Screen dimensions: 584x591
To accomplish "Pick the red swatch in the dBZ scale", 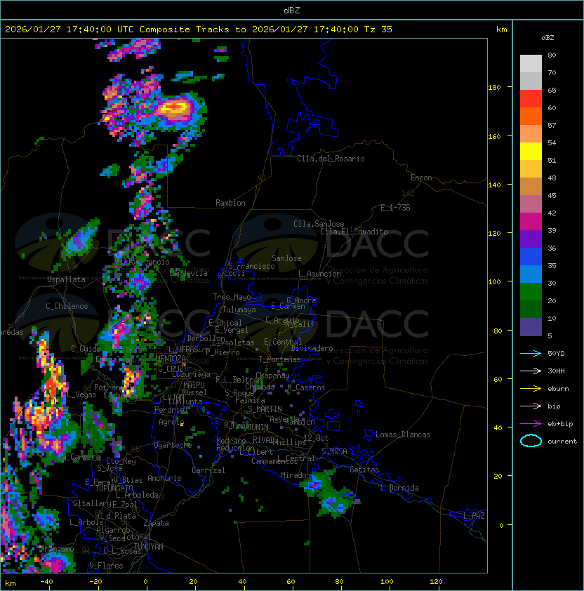I will click(x=531, y=99).
